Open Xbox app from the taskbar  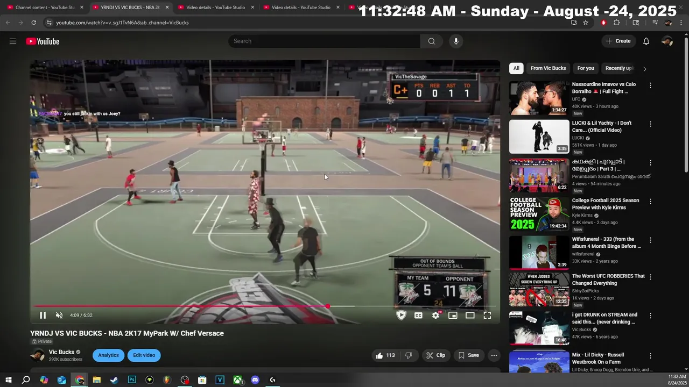click(237, 380)
